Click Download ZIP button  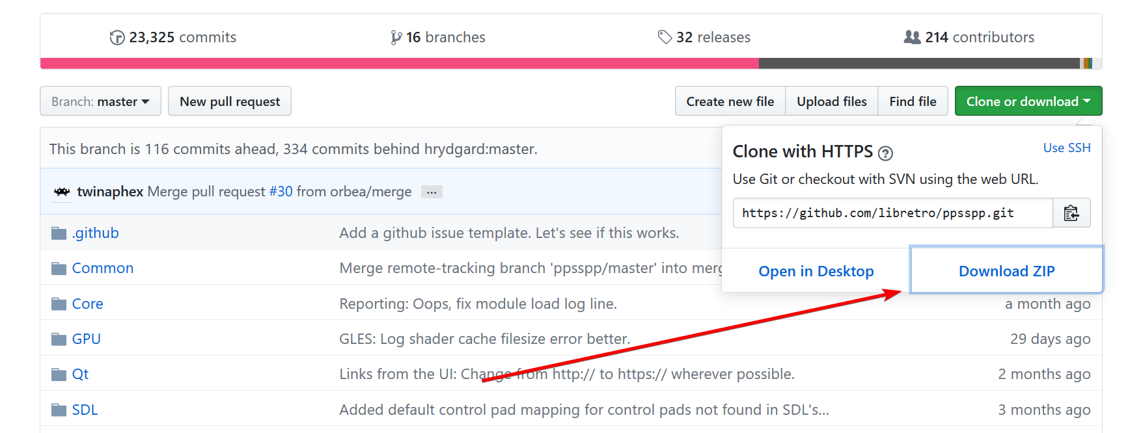[x=1006, y=270]
